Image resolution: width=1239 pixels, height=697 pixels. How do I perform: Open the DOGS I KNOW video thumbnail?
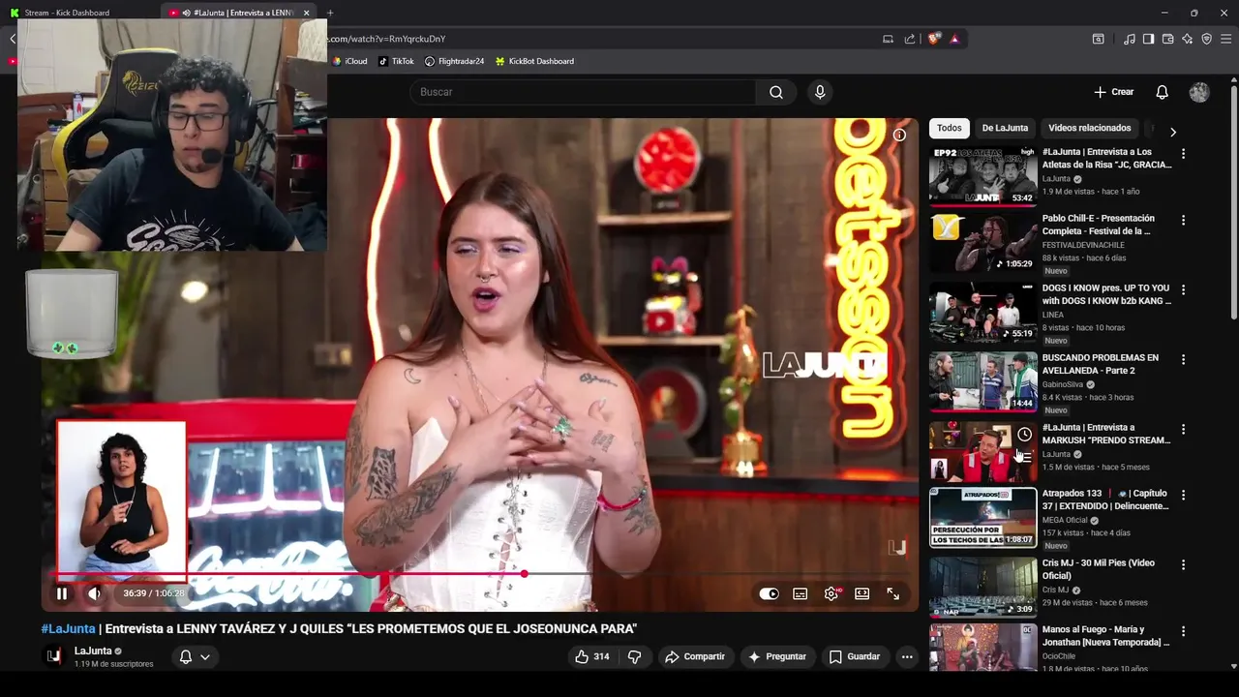[982, 312]
